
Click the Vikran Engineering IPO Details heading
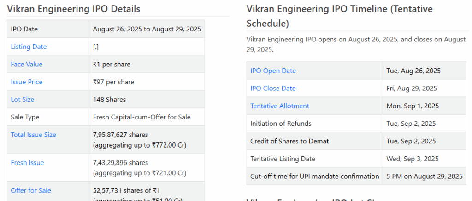73,9
